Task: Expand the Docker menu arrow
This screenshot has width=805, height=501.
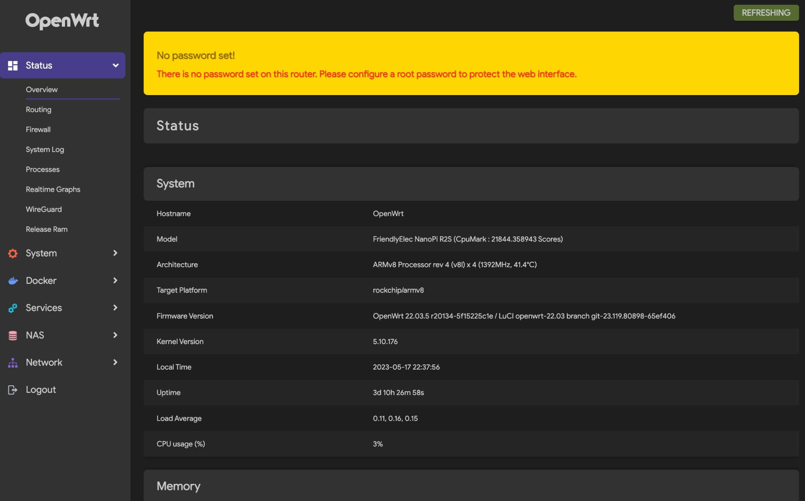Action: coord(115,280)
